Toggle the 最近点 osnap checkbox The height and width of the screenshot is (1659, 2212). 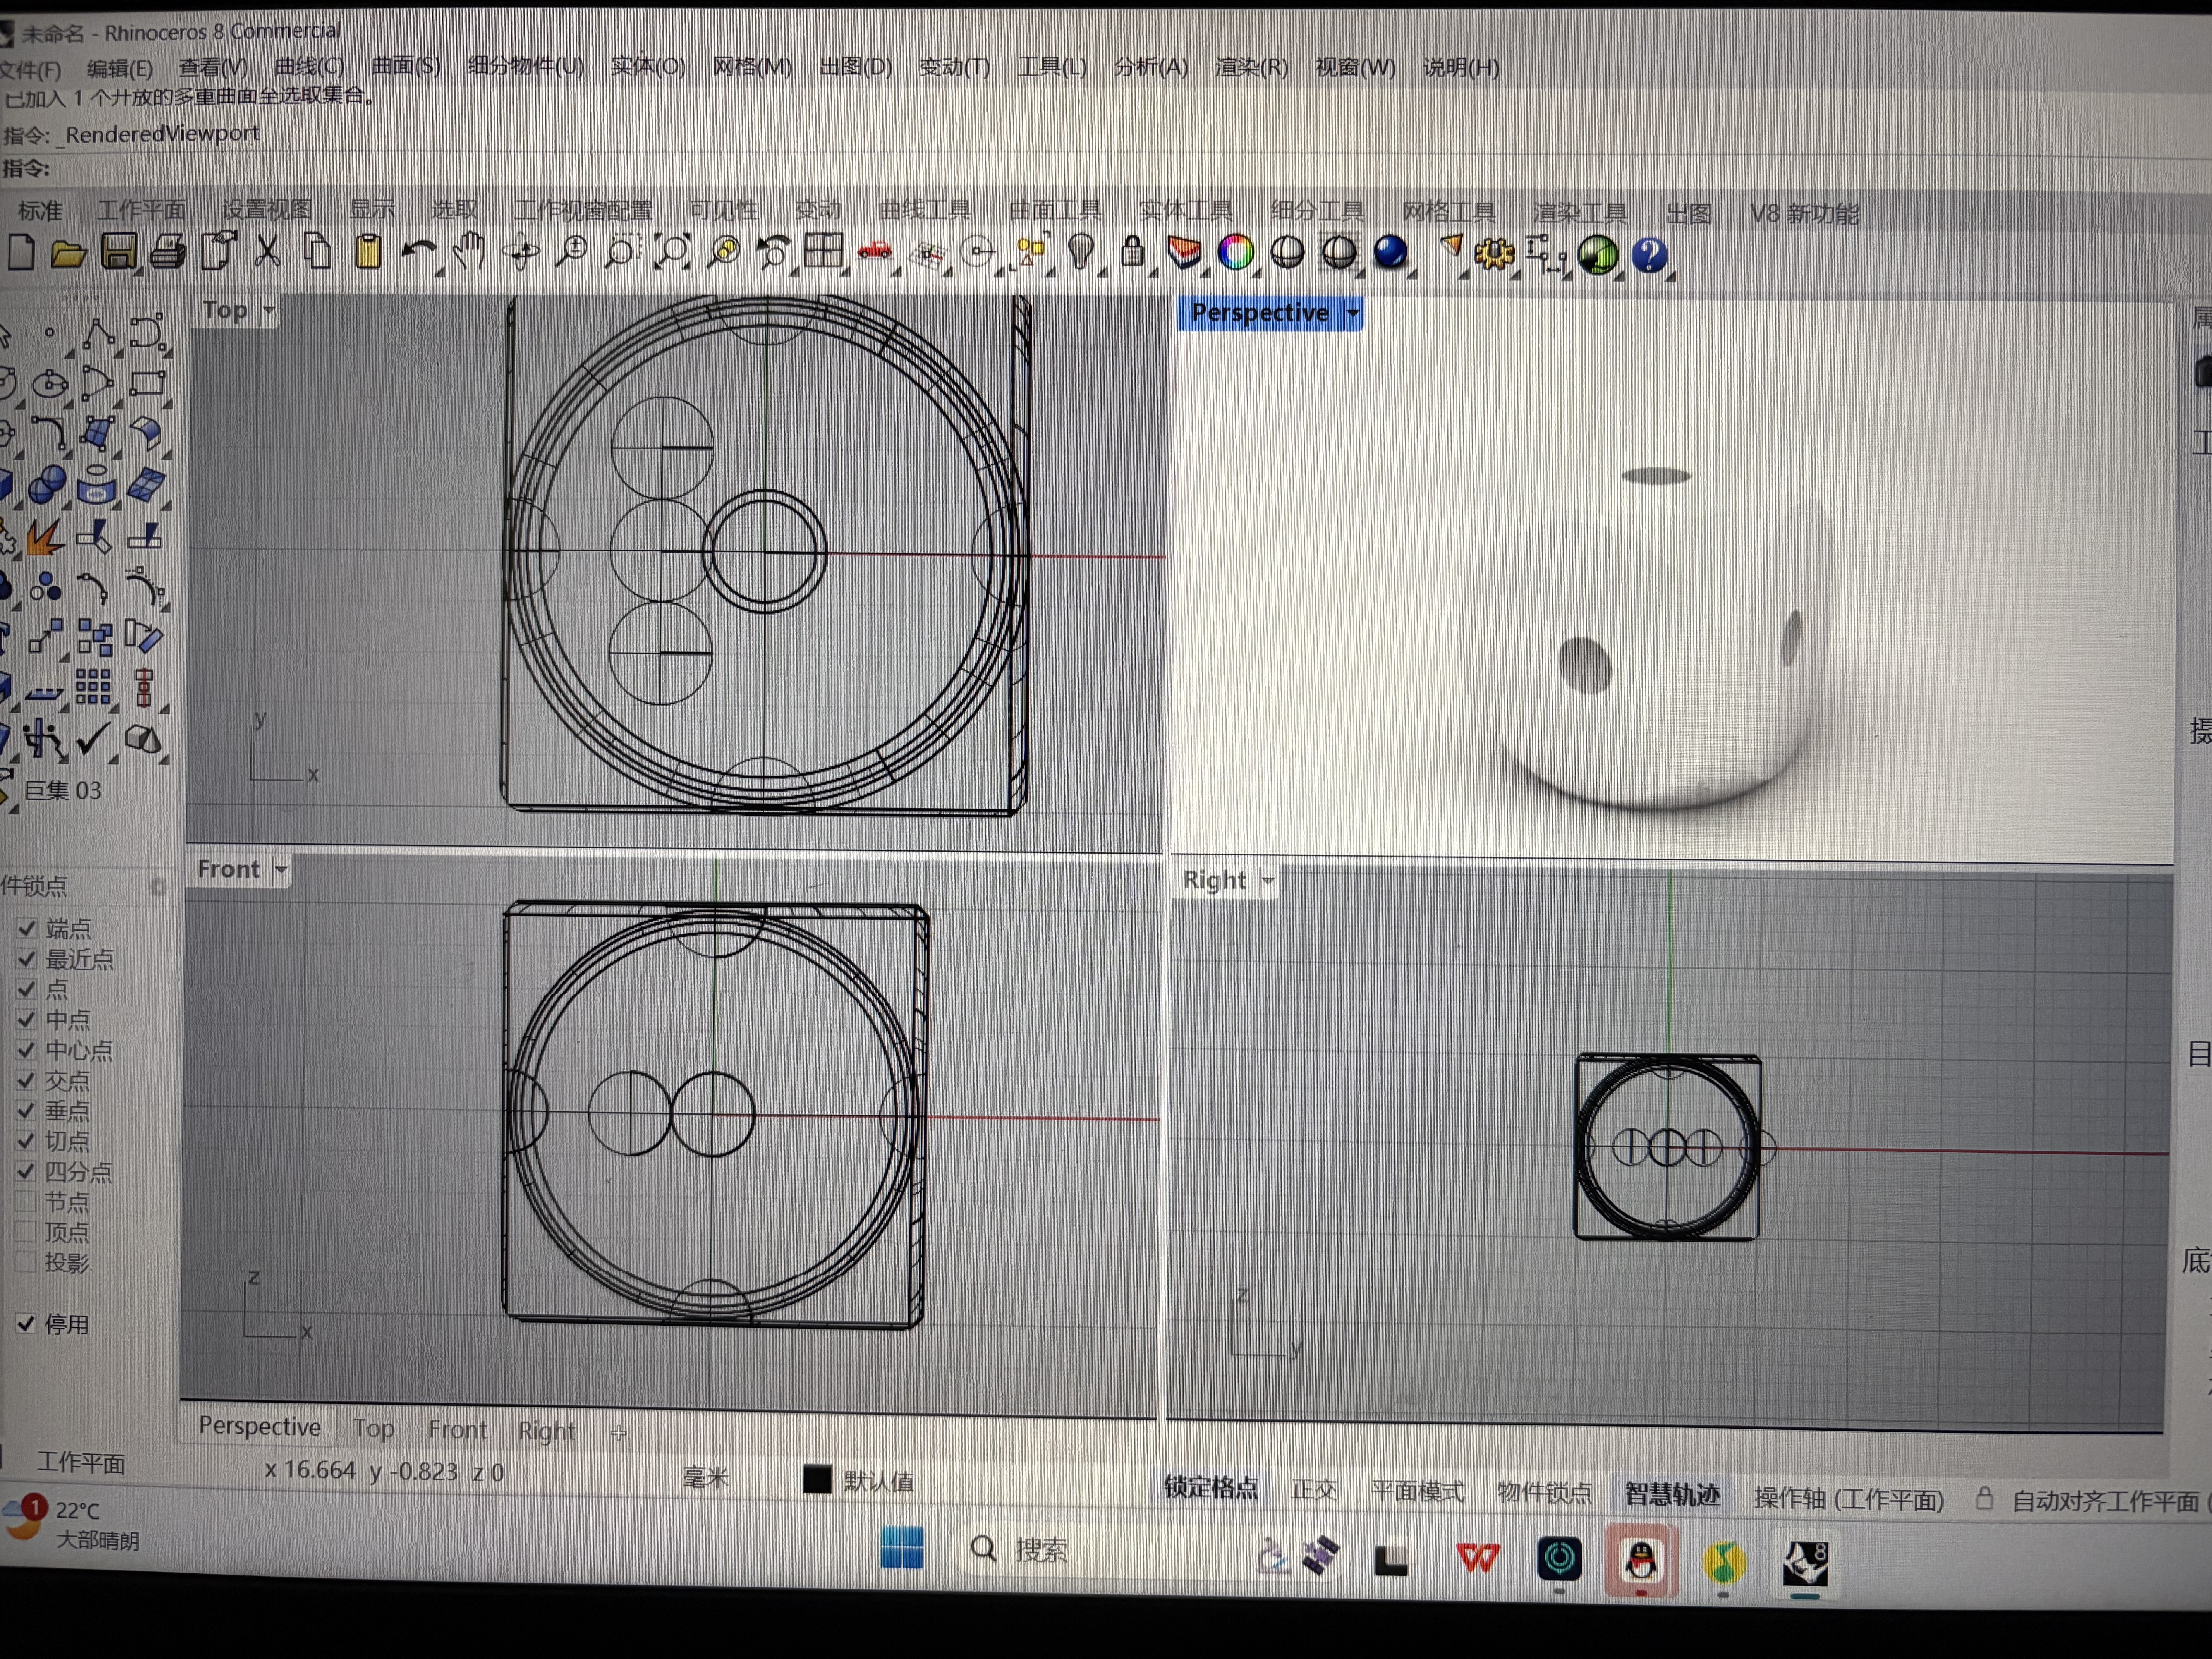point(27,958)
